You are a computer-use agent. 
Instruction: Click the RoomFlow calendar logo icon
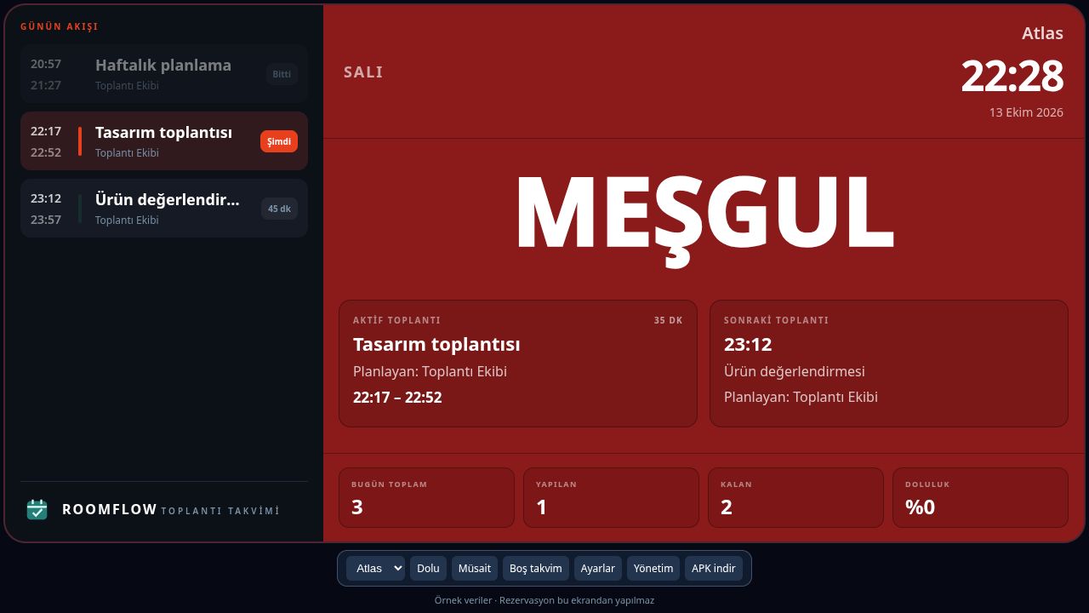(x=37, y=509)
